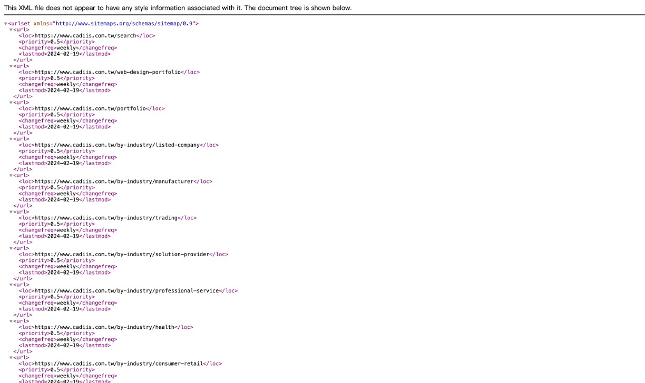Click priority 0.5 under consumer-retail entry
The width and height of the screenshot is (645, 383).
pos(55,370)
